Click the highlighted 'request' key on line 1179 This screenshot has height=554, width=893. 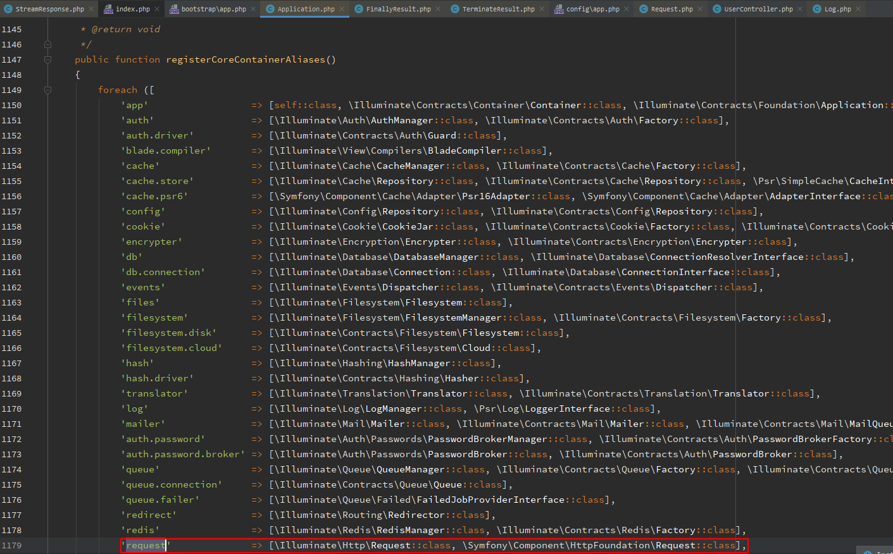[145, 545]
